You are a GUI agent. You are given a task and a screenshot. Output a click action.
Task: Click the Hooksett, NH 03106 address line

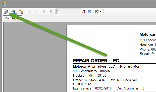[89, 75]
